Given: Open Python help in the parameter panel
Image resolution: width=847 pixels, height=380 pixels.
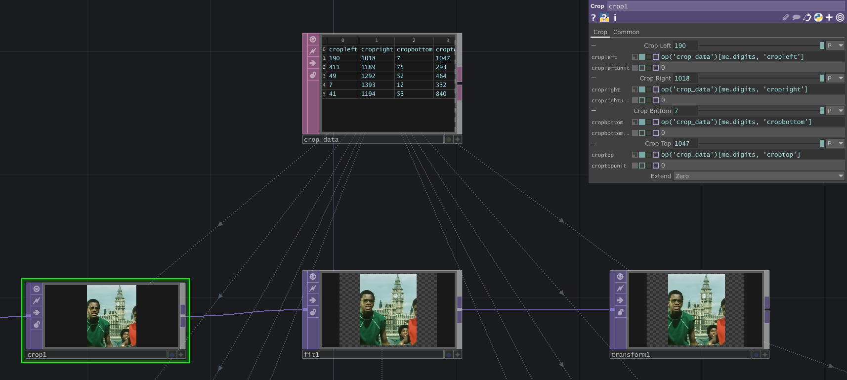Looking at the screenshot, I should pyautogui.click(x=604, y=17).
